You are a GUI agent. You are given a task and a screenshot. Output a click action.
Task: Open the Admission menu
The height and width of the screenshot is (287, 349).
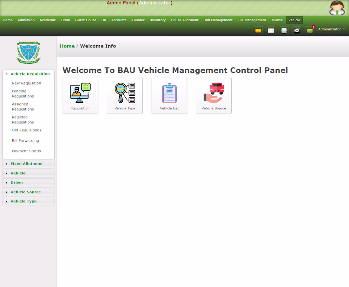(x=26, y=20)
